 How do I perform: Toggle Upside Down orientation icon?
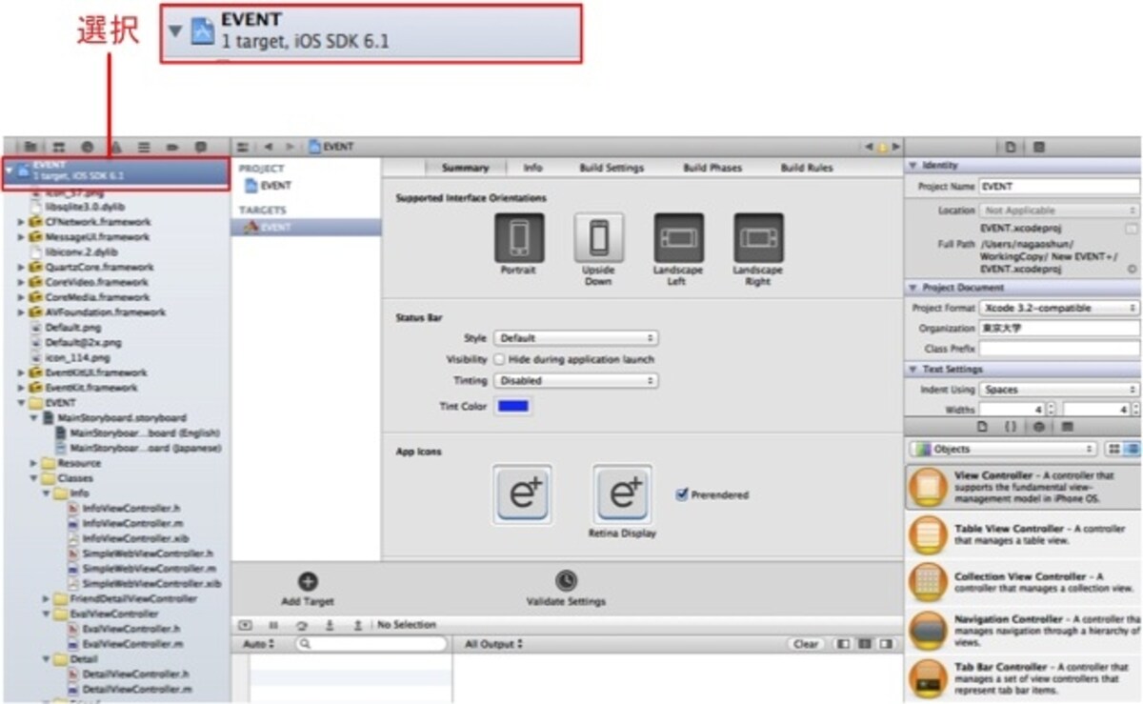pyautogui.click(x=599, y=237)
